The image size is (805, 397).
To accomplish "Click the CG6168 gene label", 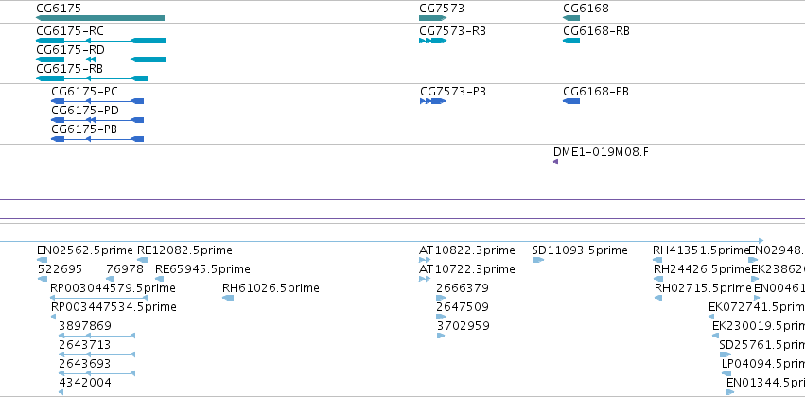I will click(586, 9).
